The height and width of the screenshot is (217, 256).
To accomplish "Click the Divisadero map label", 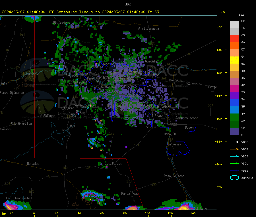I will (61, 23).
